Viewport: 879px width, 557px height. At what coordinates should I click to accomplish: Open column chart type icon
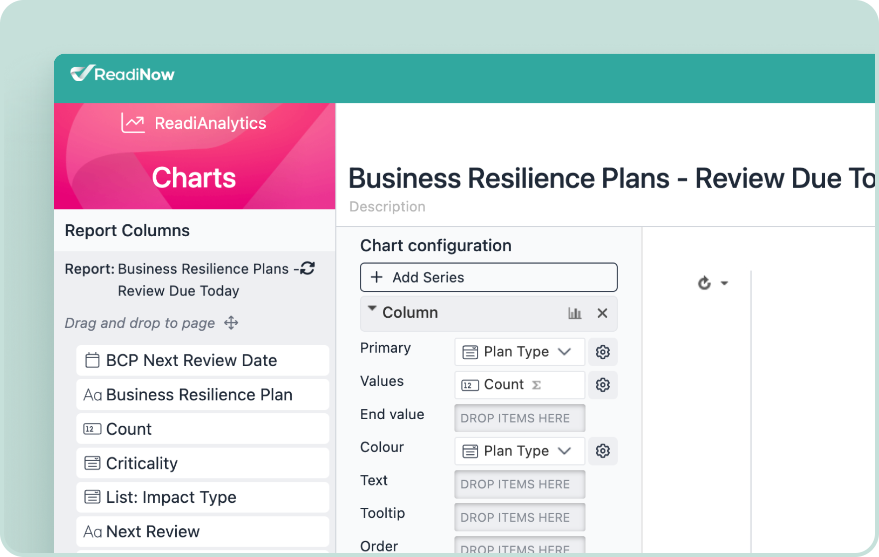(574, 313)
